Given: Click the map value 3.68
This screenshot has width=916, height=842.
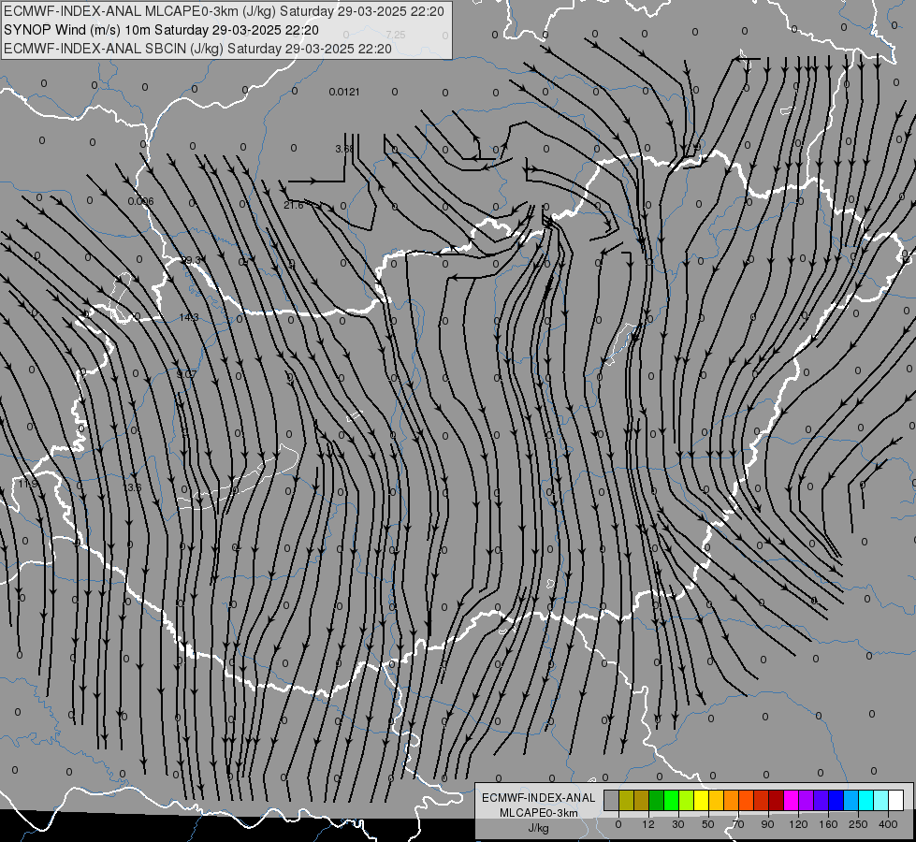Looking at the screenshot, I should point(344,149).
